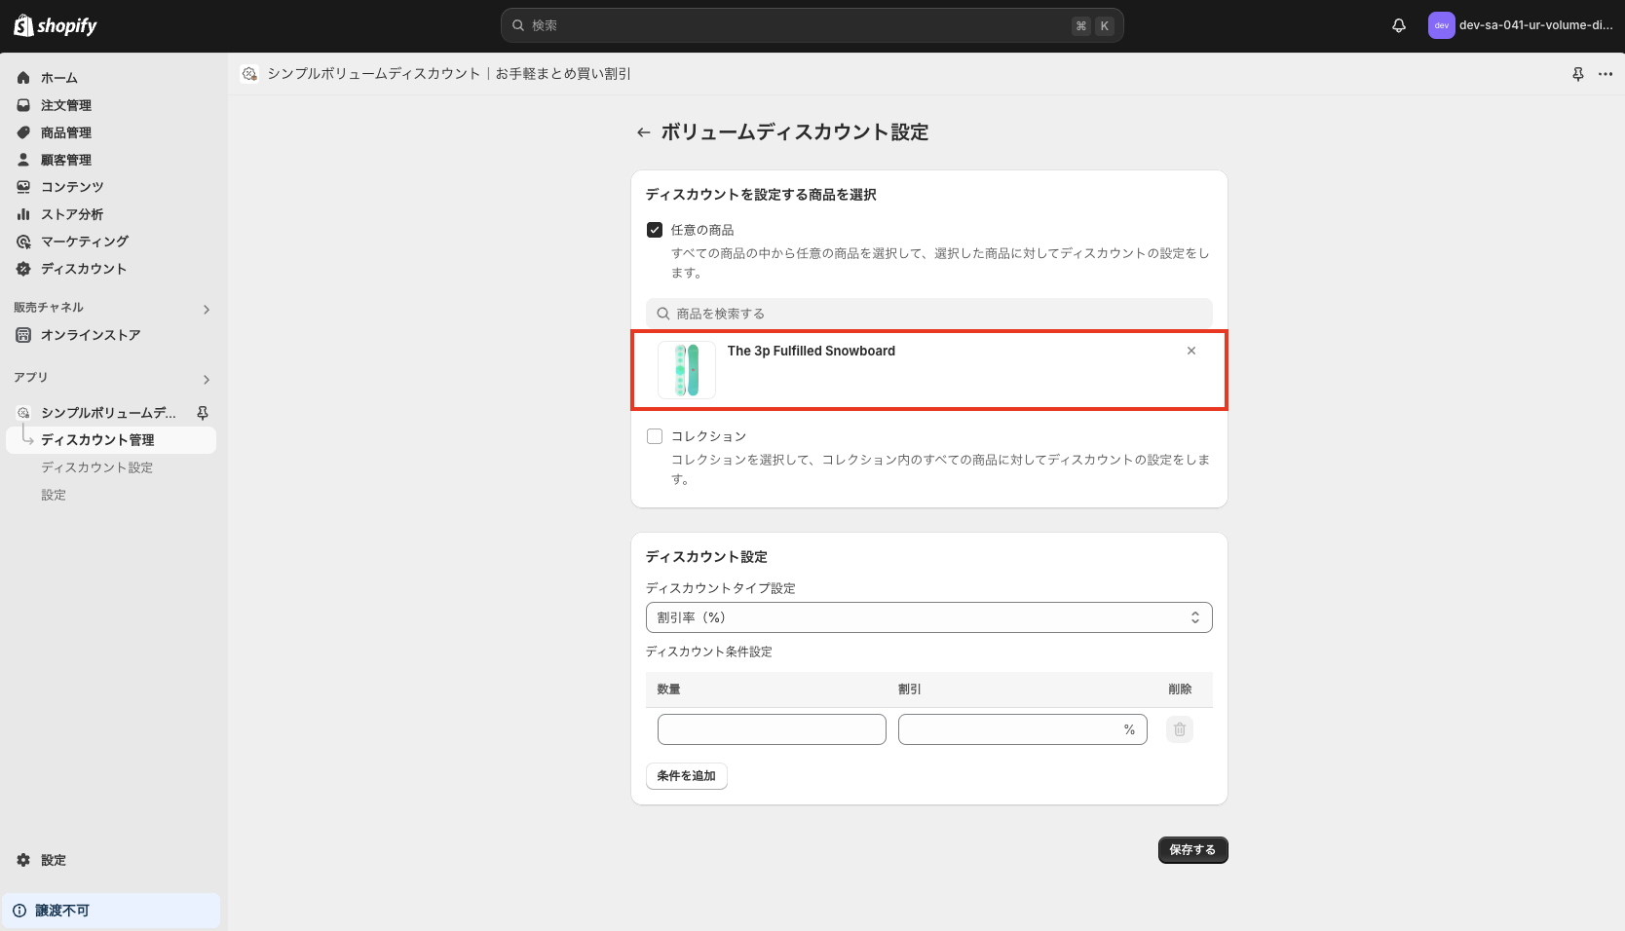Go to ディスカウント in the sidebar
This screenshot has height=931, width=1625.
(x=82, y=268)
